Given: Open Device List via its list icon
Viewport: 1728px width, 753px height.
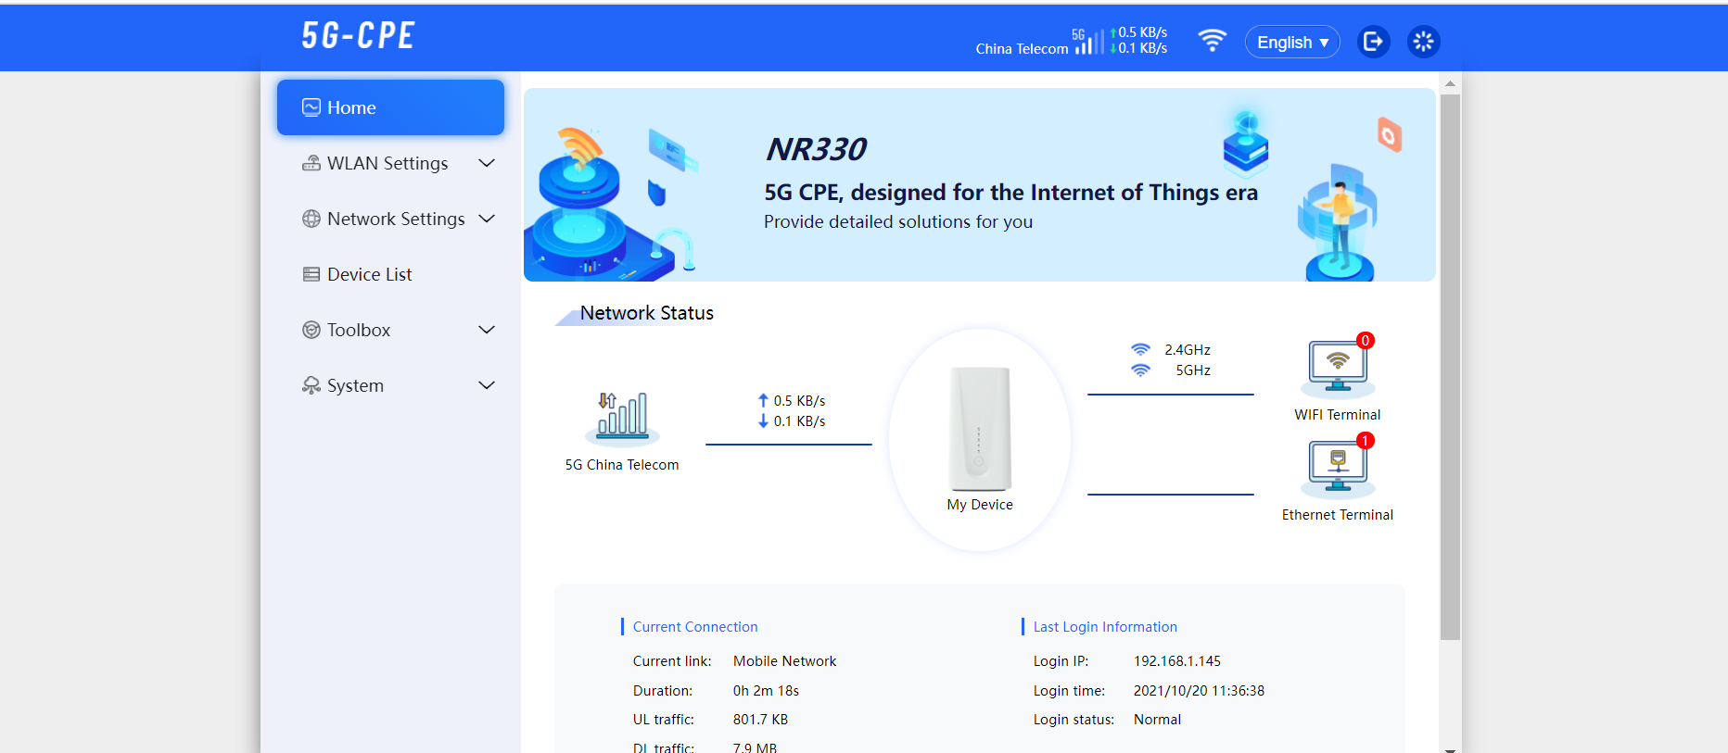Looking at the screenshot, I should pos(311,274).
